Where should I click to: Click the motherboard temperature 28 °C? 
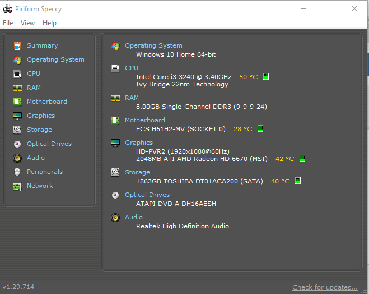pos(242,129)
